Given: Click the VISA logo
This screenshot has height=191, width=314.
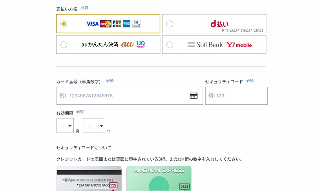Looking at the screenshot, I should pyautogui.click(x=92, y=24).
